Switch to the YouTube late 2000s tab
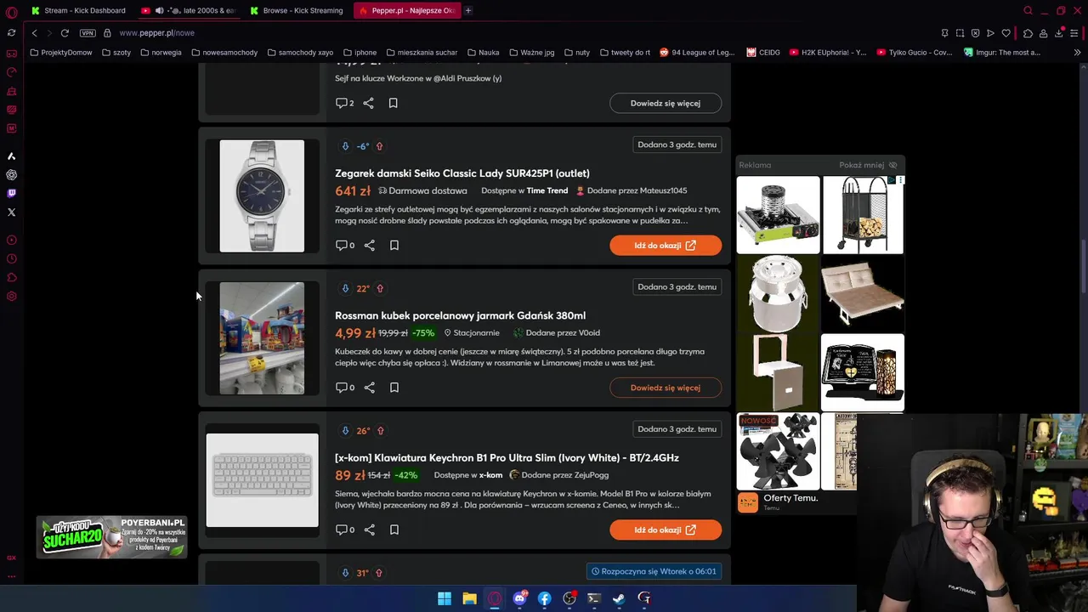The height and width of the screenshot is (612, 1088). pos(189,11)
